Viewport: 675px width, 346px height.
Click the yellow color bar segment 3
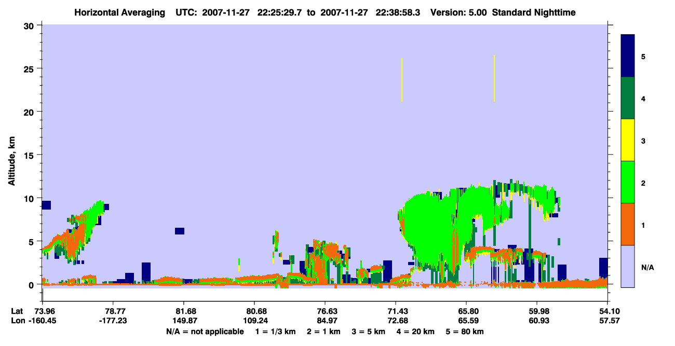click(628, 140)
